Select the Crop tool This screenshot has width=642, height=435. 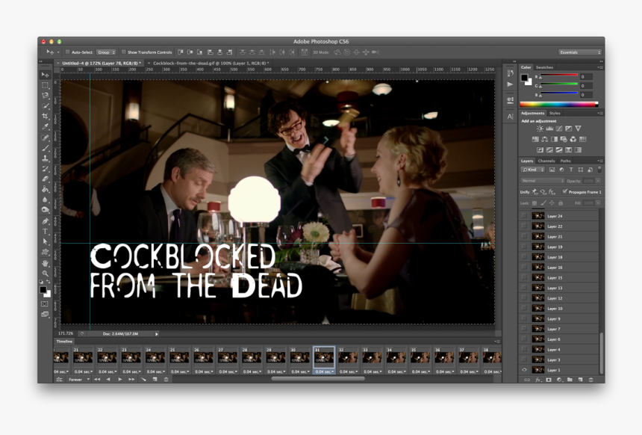45,117
